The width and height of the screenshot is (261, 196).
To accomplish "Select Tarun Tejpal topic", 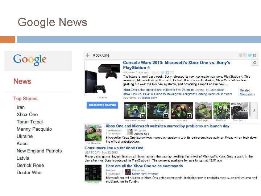I will pyautogui.click(x=30, y=122).
